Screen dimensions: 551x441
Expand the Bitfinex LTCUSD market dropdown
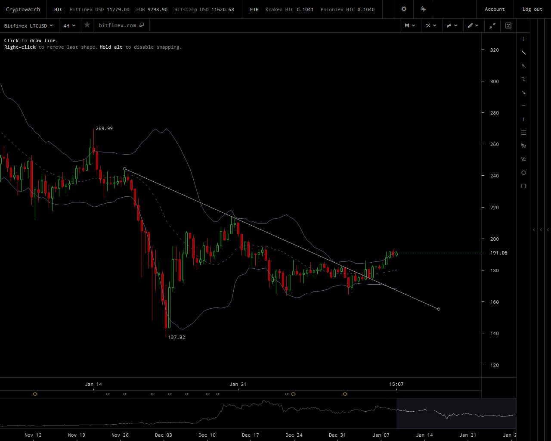point(28,26)
